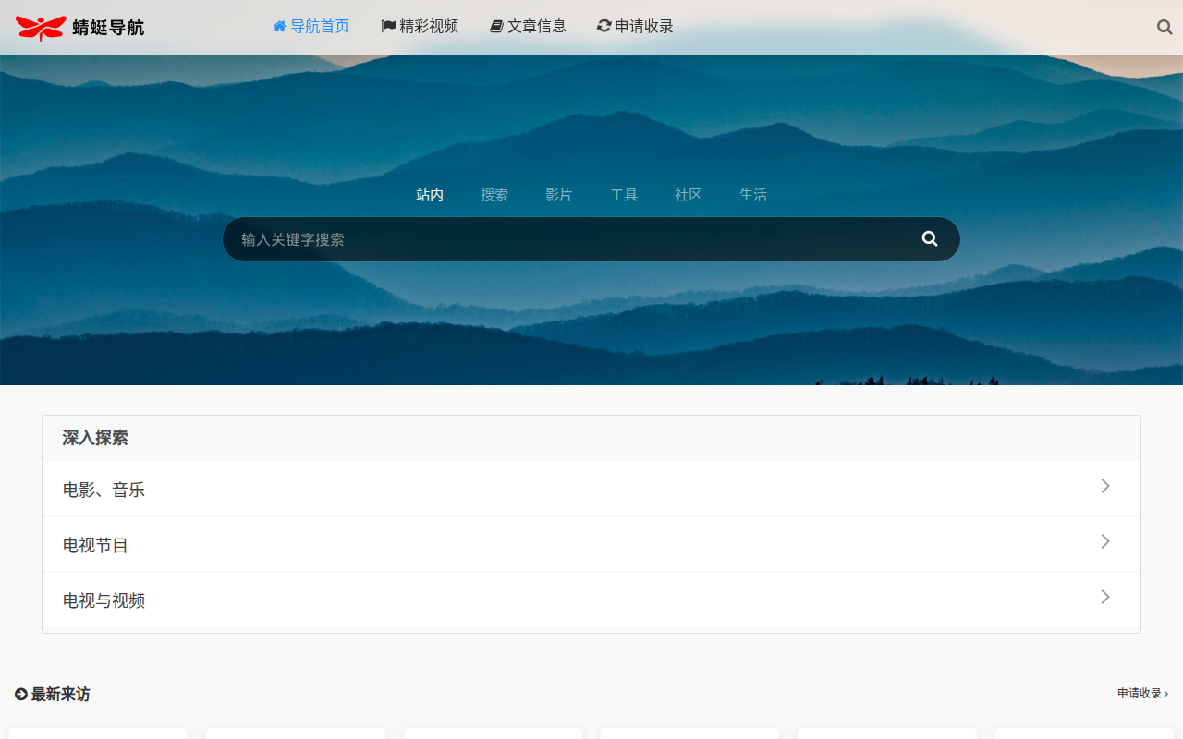Click the dragonfly logo icon
Screen dimensions: 1183x739
(41, 28)
